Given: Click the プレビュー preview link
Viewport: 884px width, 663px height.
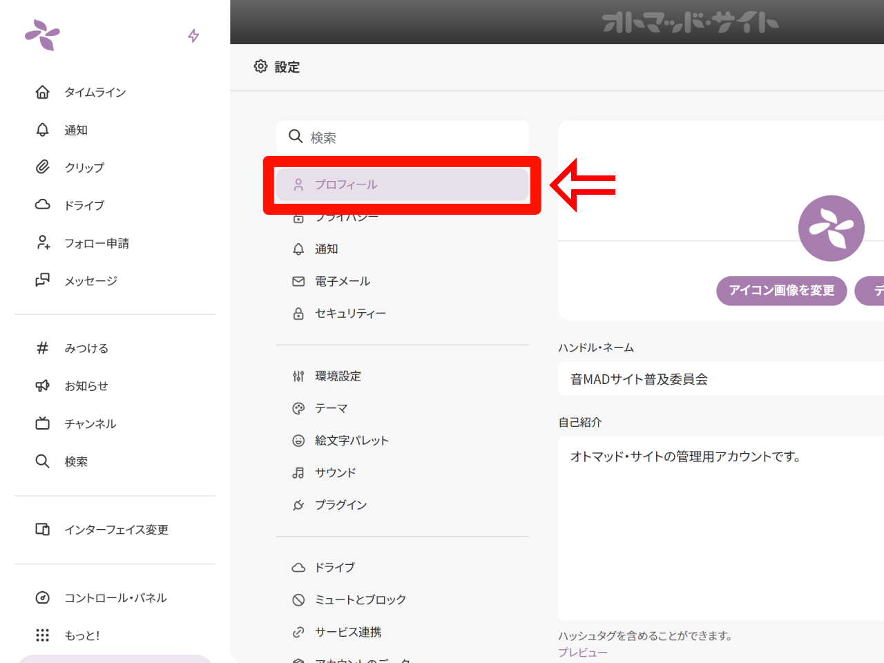Looking at the screenshot, I should pos(582,653).
